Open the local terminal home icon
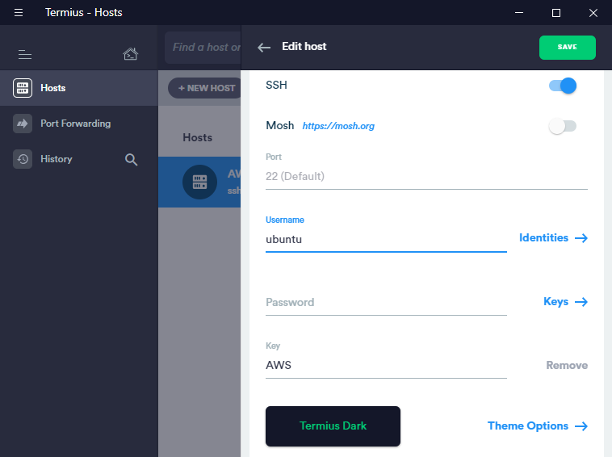This screenshot has height=457, width=612. pyautogui.click(x=130, y=54)
